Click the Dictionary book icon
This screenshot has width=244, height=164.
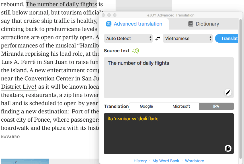[191, 24]
